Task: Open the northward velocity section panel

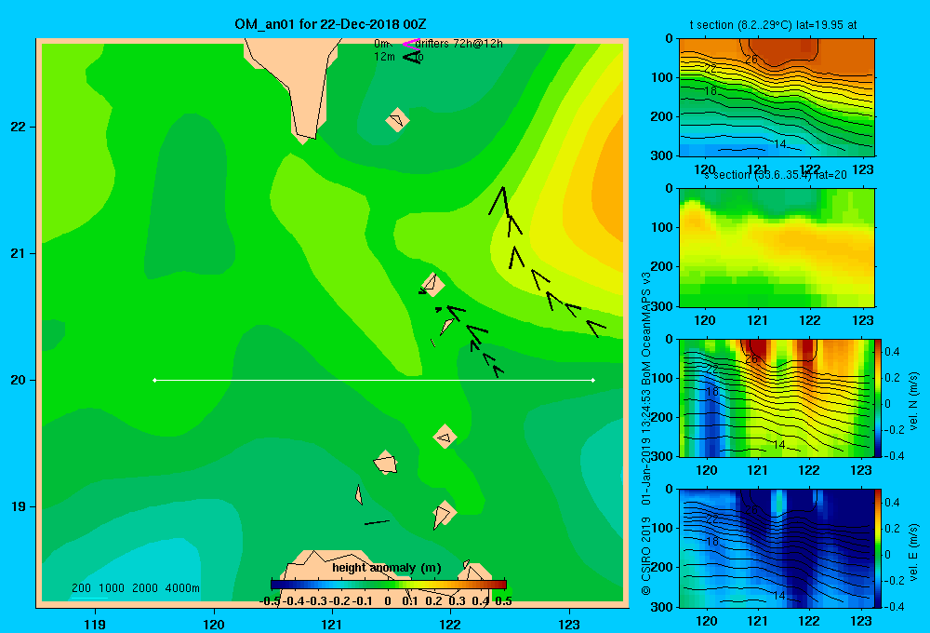Action: [777, 397]
